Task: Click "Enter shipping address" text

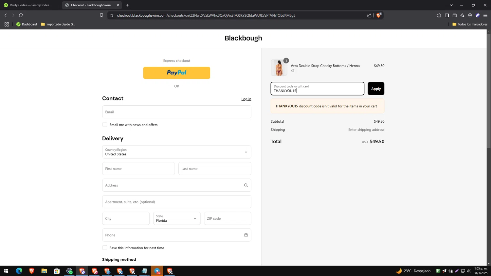Action: [x=366, y=130]
